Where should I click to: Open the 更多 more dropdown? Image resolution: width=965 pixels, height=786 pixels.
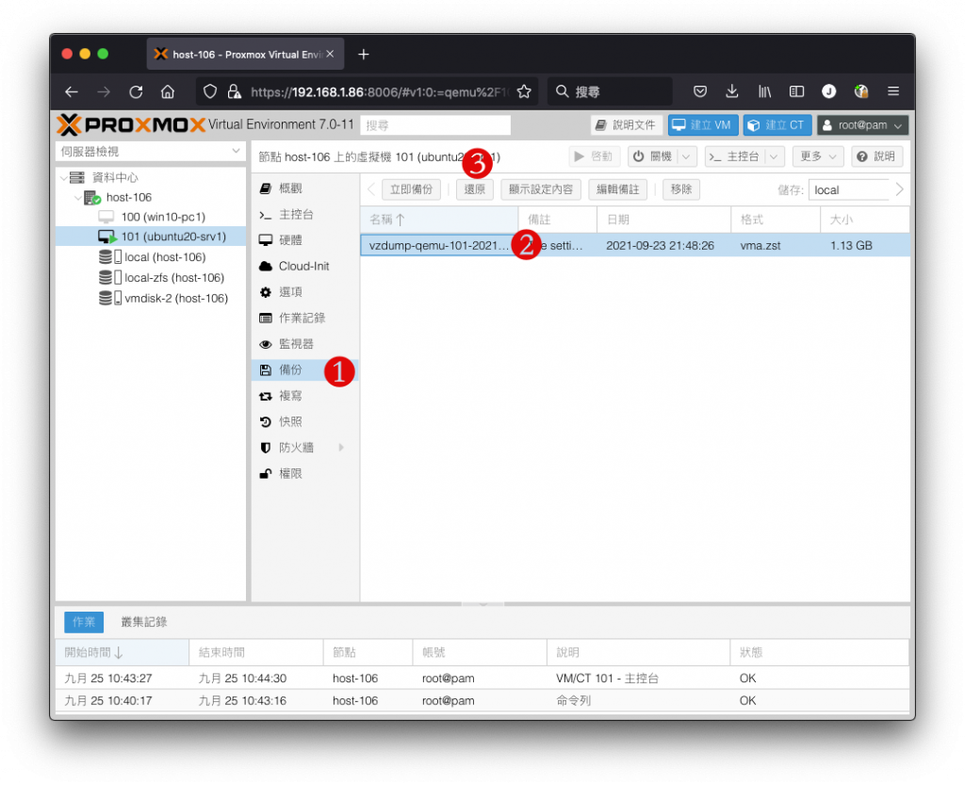817,156
